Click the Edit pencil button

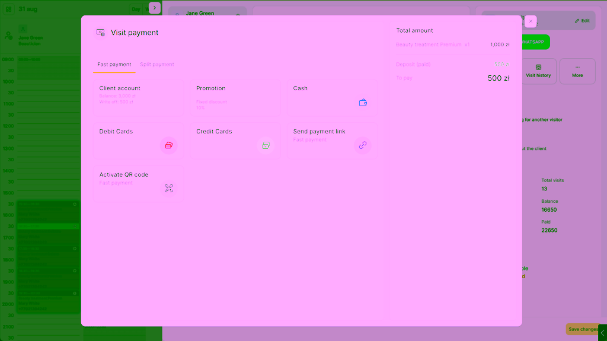pyautogui.click(x=582, y=21)
